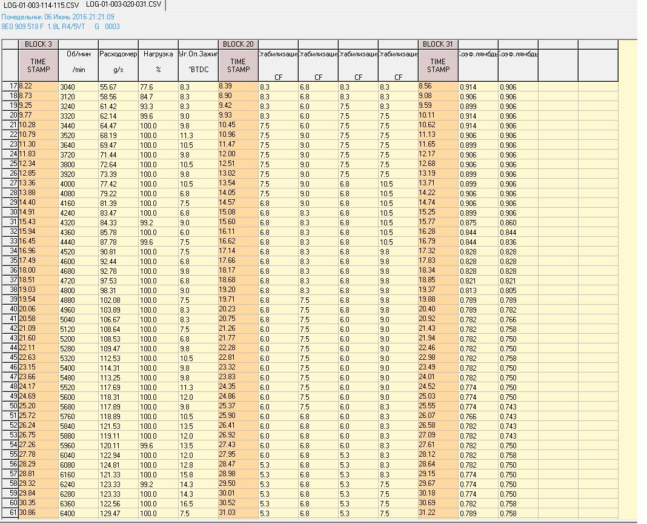647x524 pixels.
Task: Click RPM cell 4000
Action: [78, 184]
